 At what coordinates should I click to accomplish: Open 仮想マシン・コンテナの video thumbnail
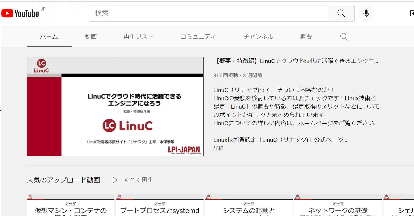click(x=71, y=205)
